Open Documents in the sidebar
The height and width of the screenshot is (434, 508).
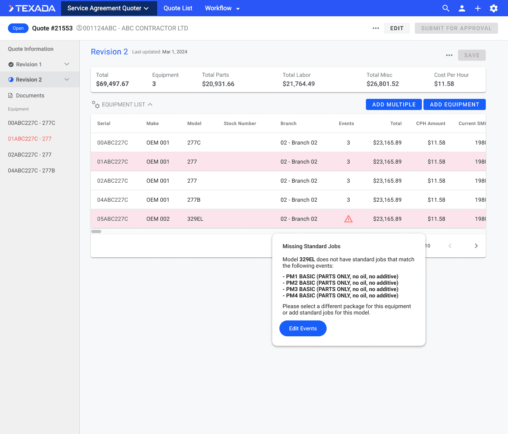tap(30, 95)
